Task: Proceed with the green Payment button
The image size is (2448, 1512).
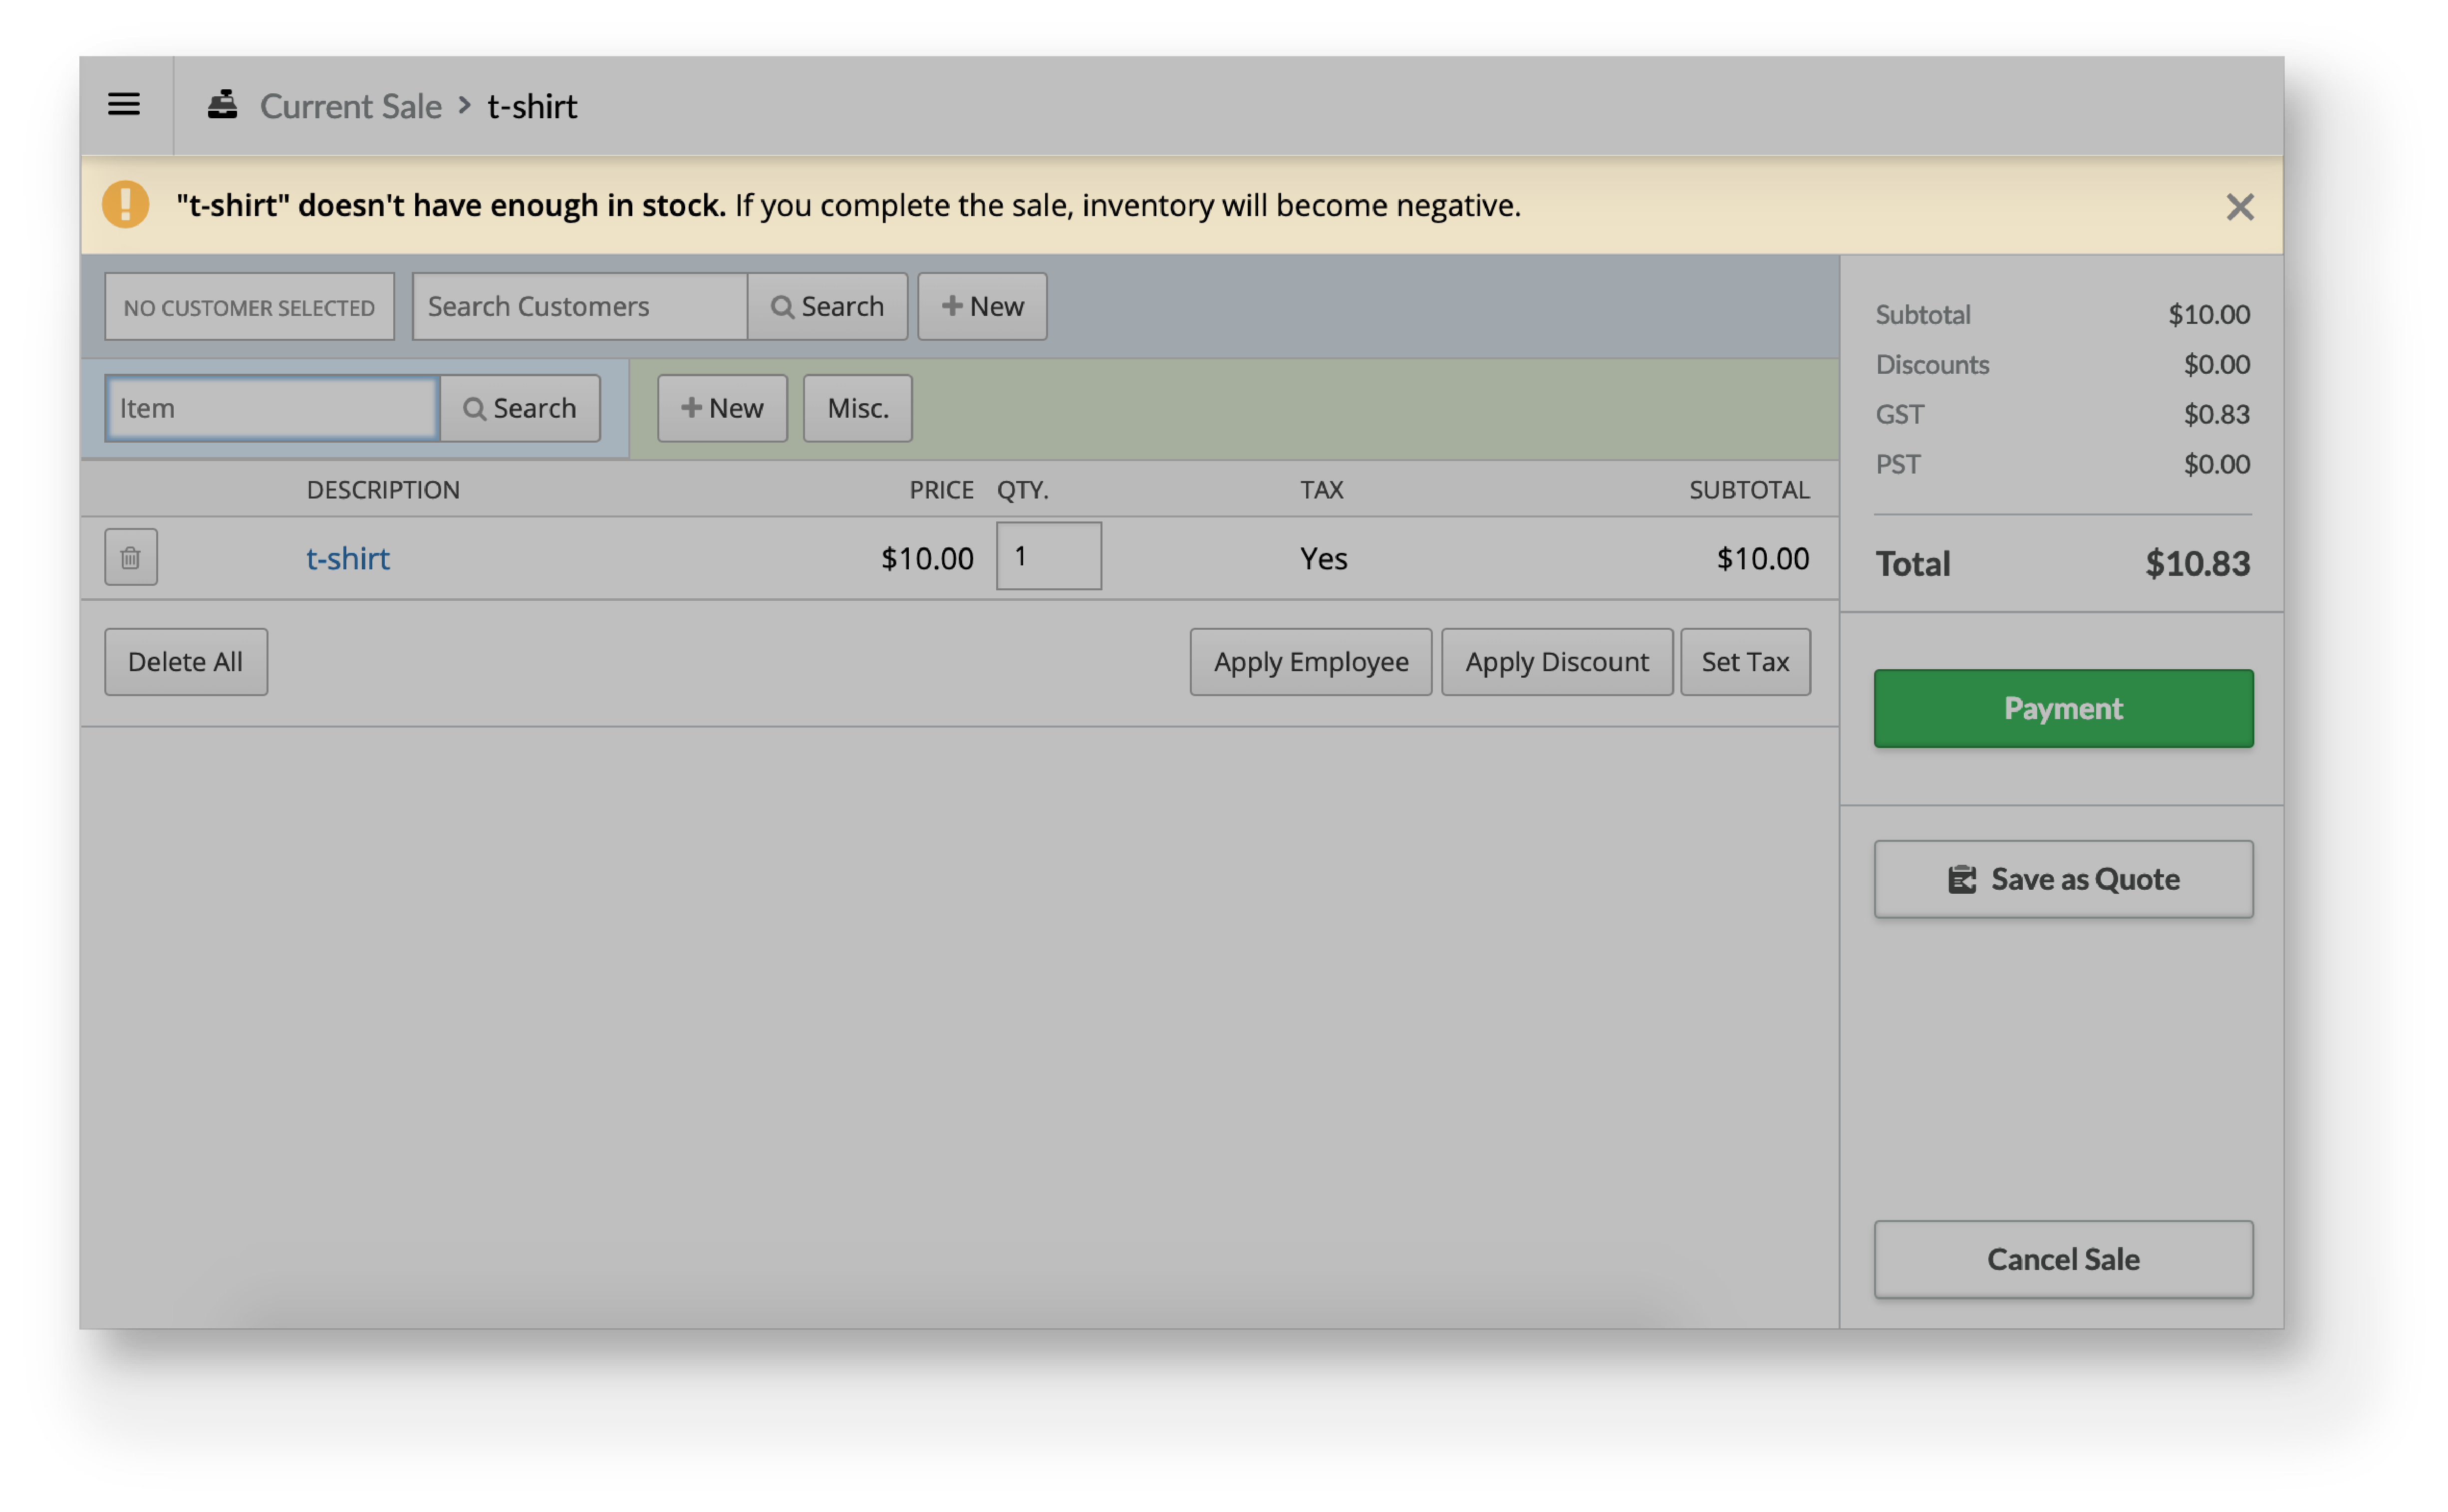Action: pos(2064,708)
